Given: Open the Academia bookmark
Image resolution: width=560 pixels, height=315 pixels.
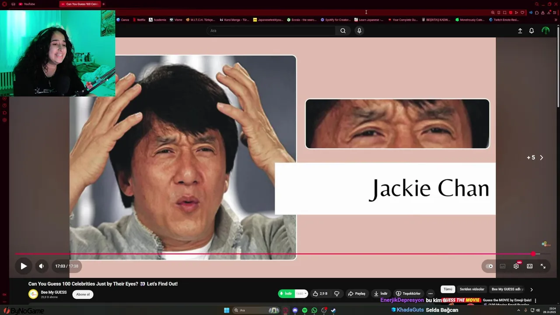Looking at the screenshot, I should coord(157,20).
